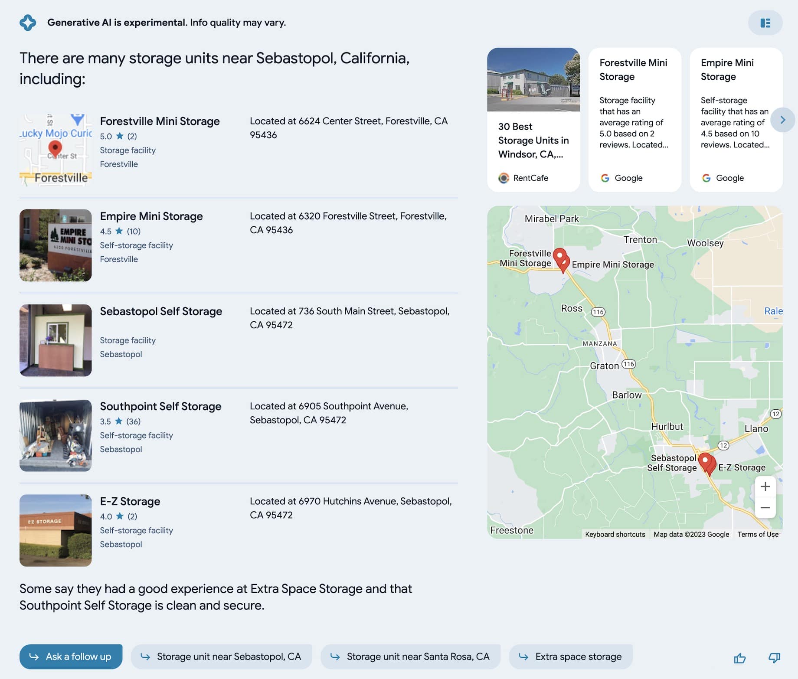798x679 pixels.
Task: Click the E-Z Storage map label
Action: [742, 467]
